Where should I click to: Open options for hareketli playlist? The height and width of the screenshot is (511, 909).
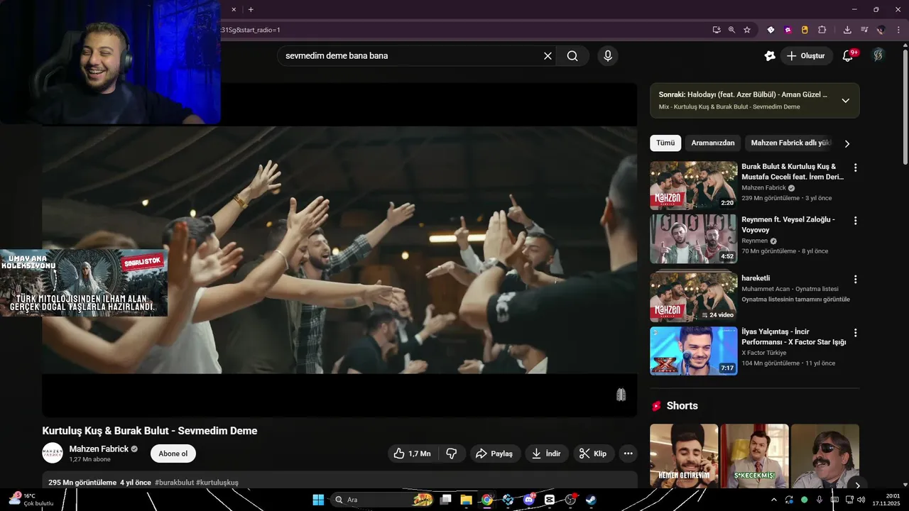[x=855, y=280]
